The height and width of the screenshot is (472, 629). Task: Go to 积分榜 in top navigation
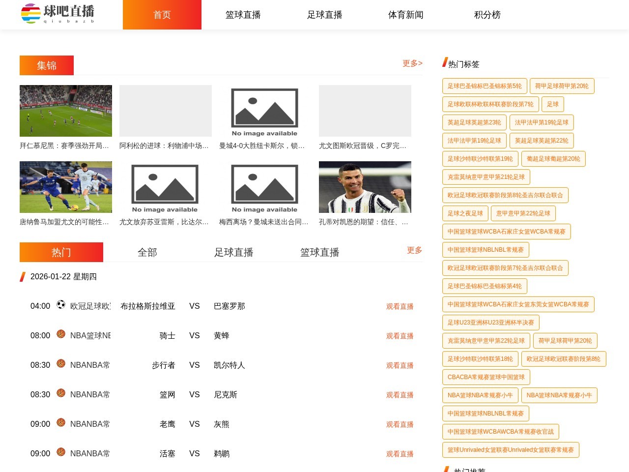point(487,15)
